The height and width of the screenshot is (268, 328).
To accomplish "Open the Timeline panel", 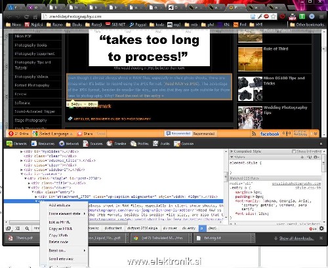I will pos(116,144).
